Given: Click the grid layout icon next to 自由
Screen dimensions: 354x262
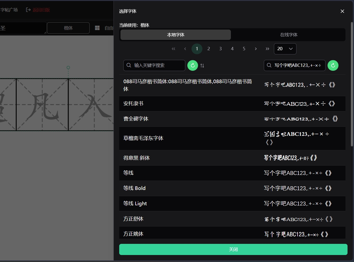Looking at the screenshot, I should tap(97, 28).
